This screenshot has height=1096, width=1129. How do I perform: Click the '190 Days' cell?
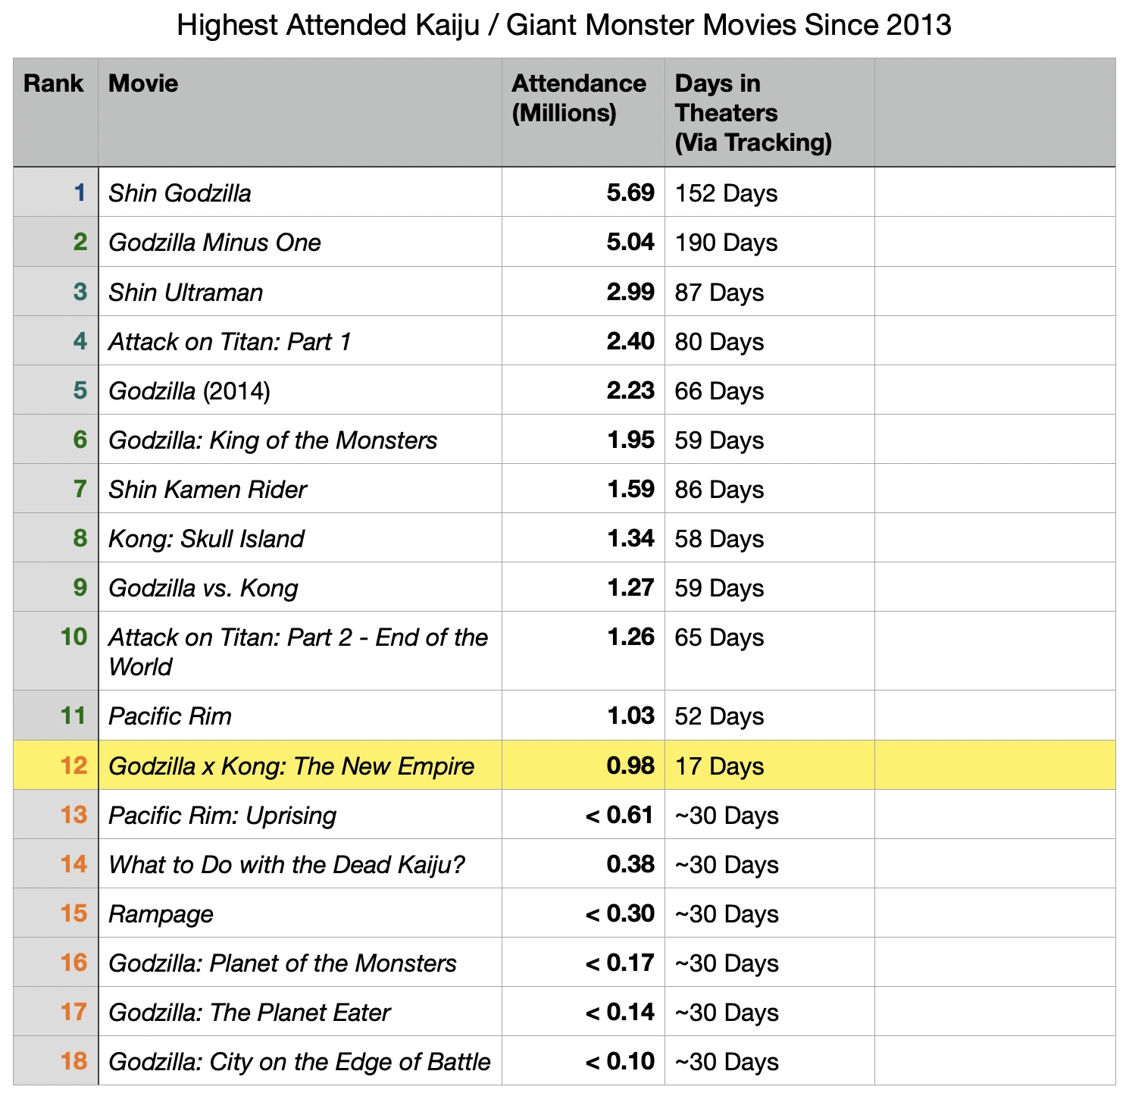(770, 242)
